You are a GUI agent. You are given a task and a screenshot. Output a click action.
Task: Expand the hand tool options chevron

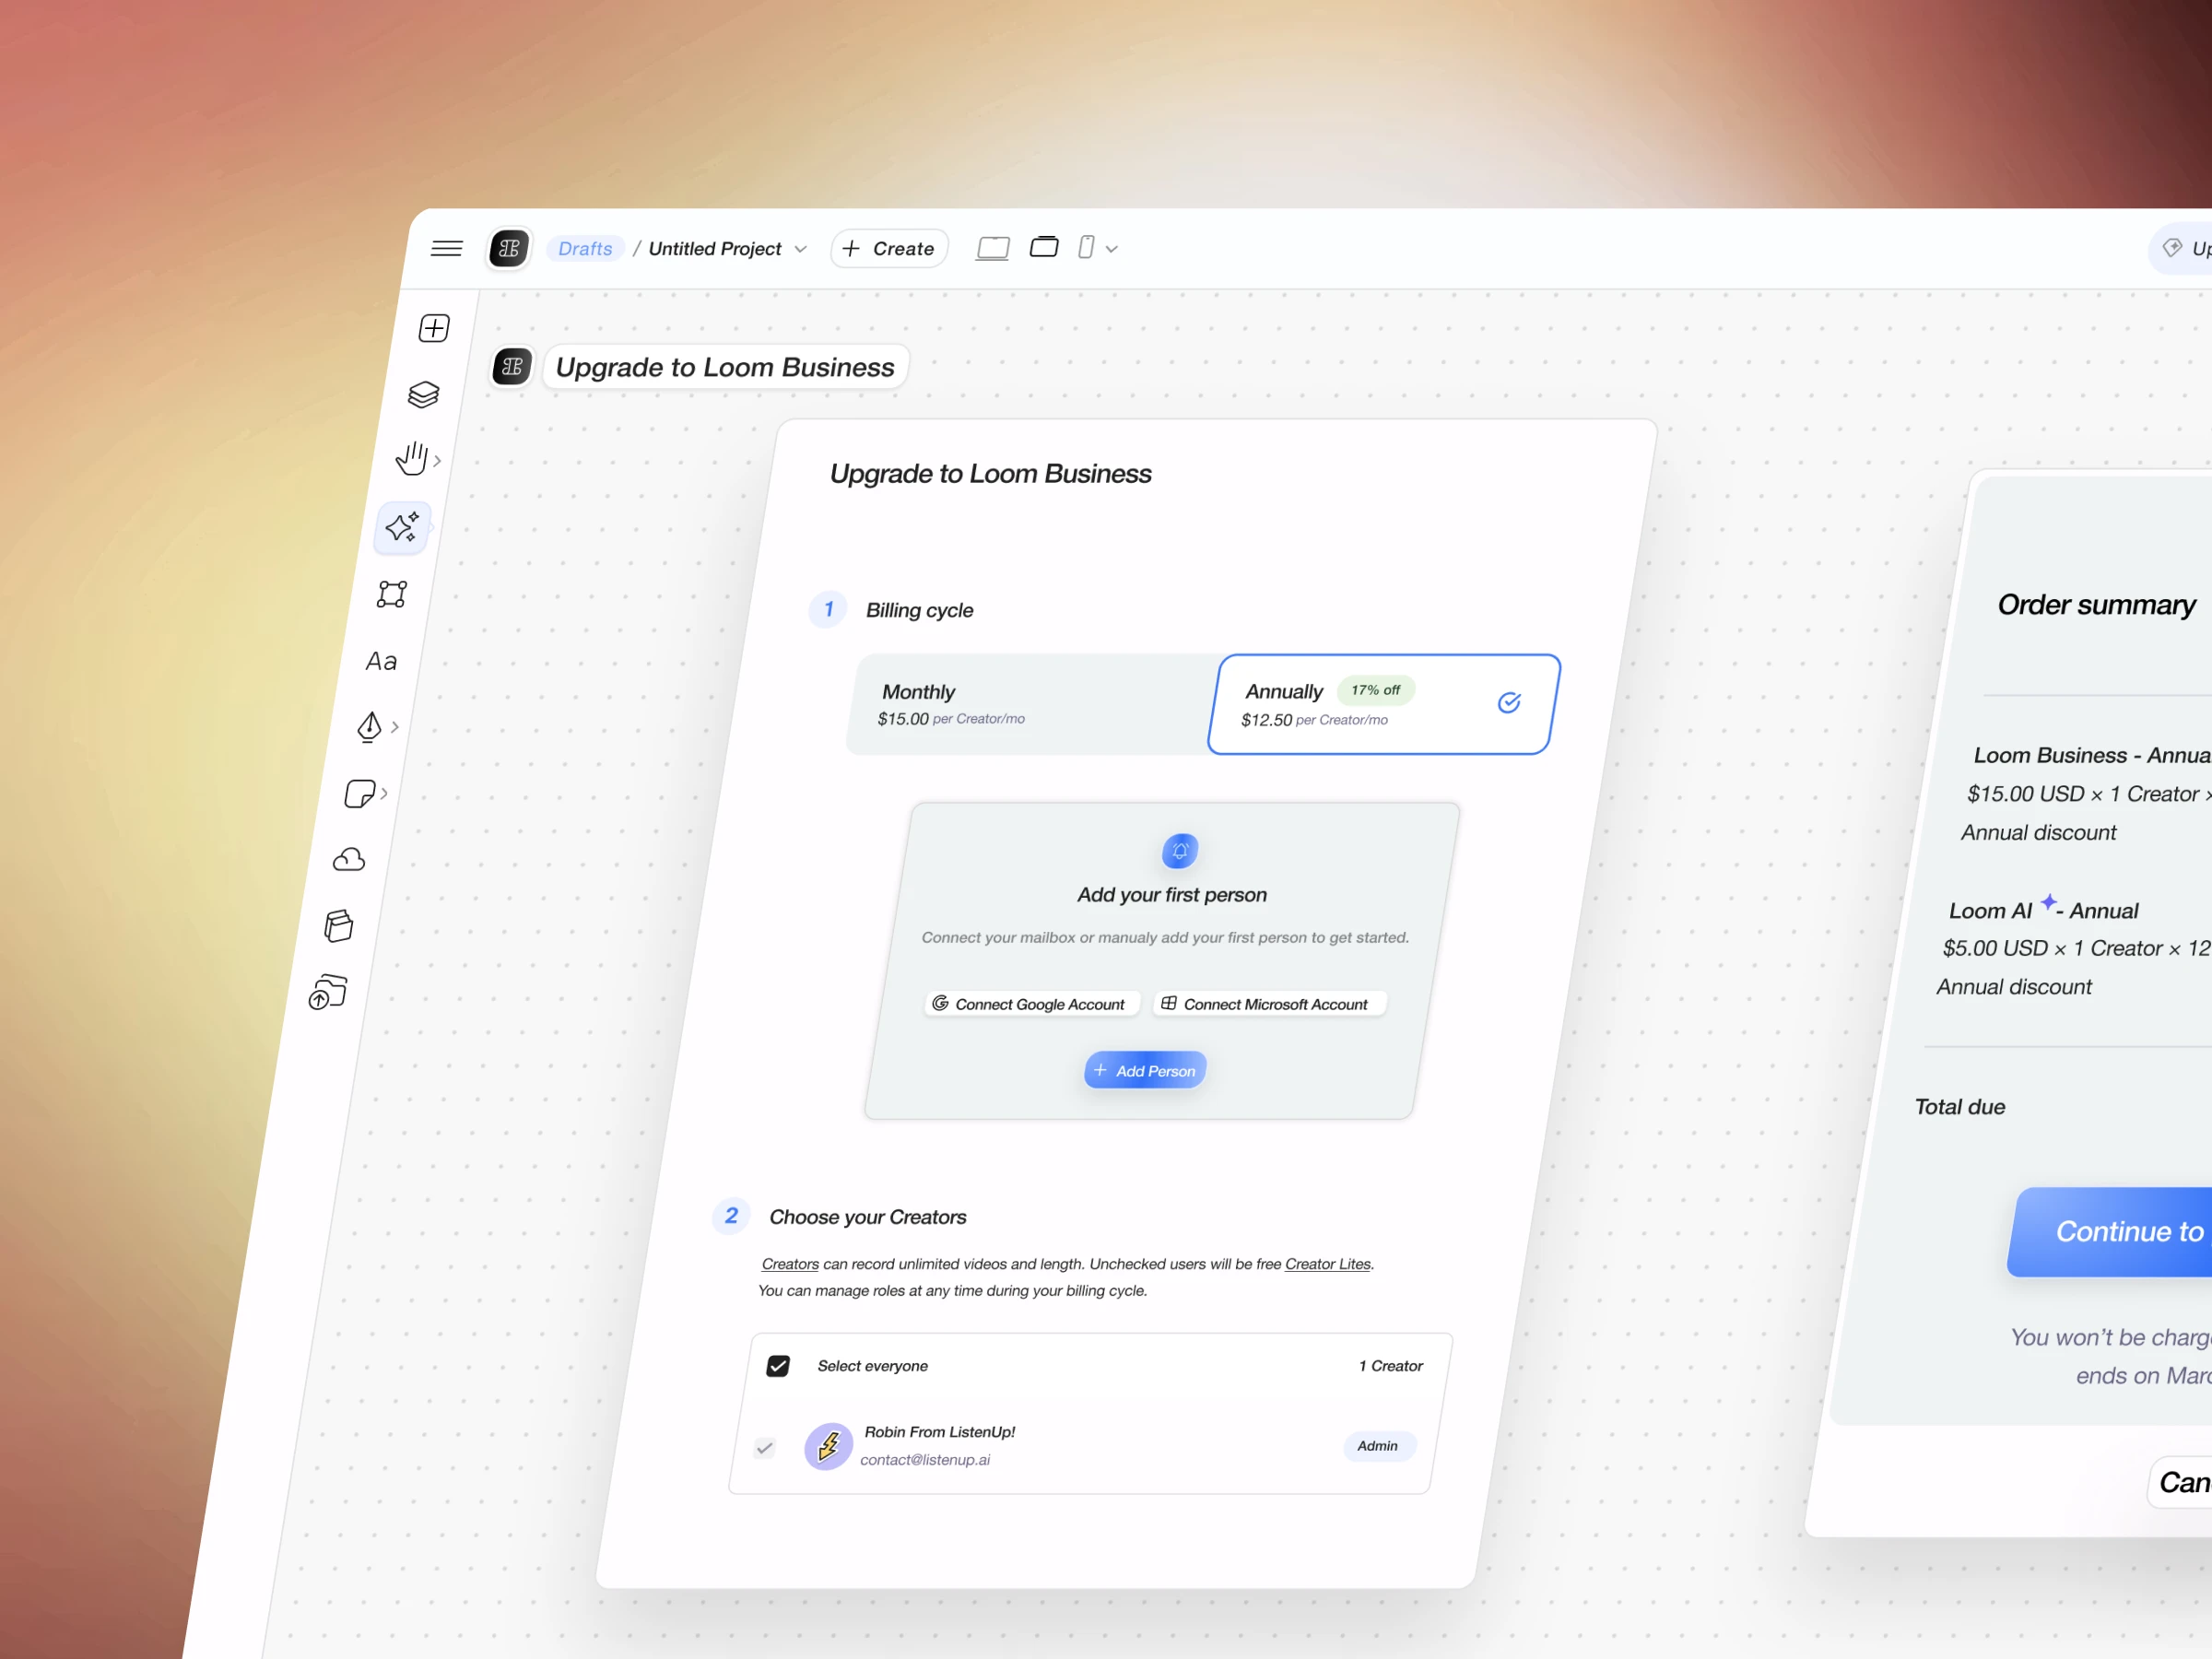[x=437, y=461]
